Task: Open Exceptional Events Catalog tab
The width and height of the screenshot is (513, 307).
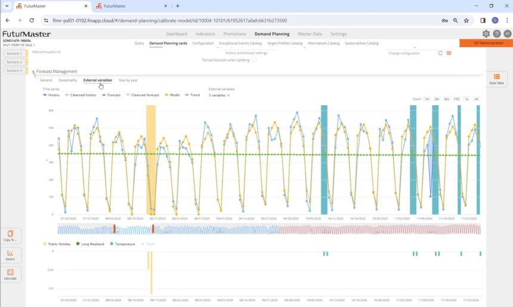Action: click(x=240, y=43)
